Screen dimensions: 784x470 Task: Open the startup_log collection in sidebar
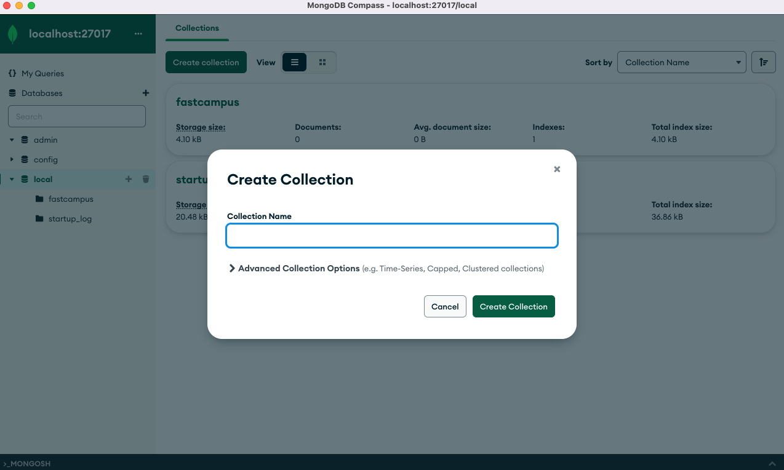70,218
